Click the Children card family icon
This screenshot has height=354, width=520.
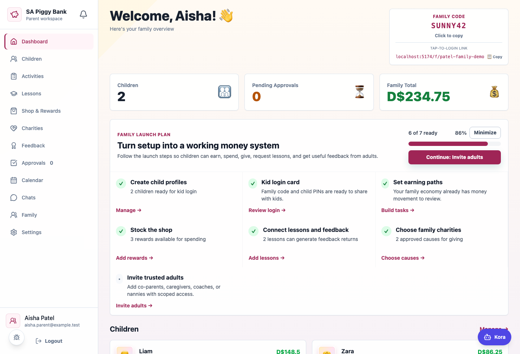[x=225, y=92]
